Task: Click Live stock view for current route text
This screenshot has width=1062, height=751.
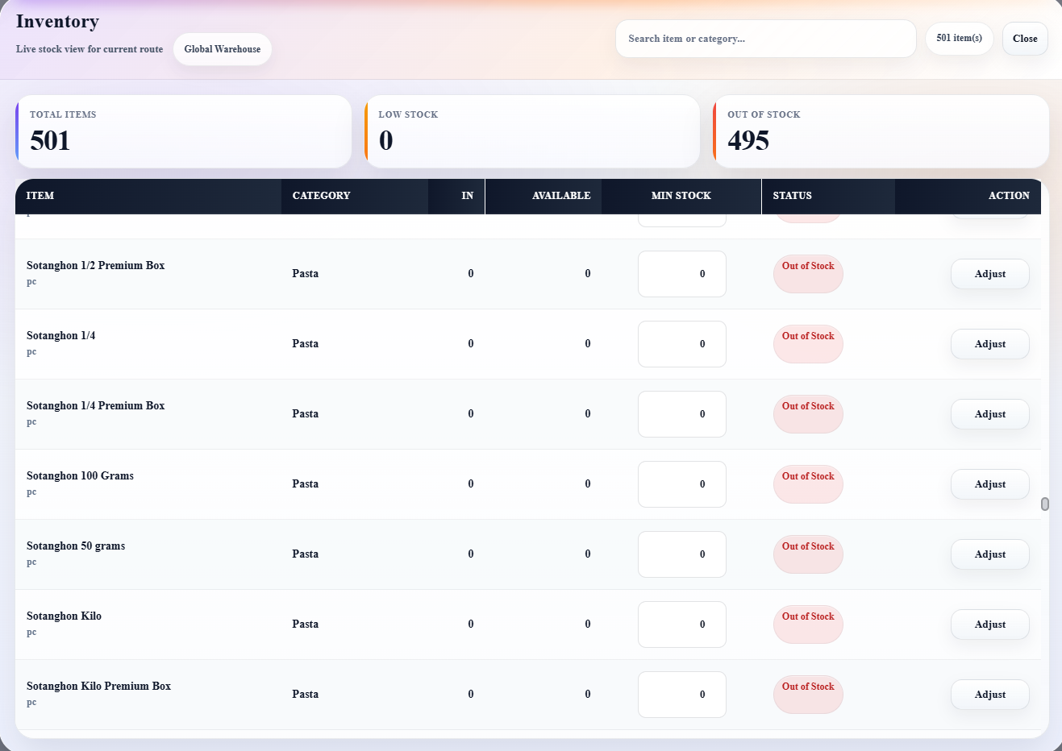Action: (90, 49)
